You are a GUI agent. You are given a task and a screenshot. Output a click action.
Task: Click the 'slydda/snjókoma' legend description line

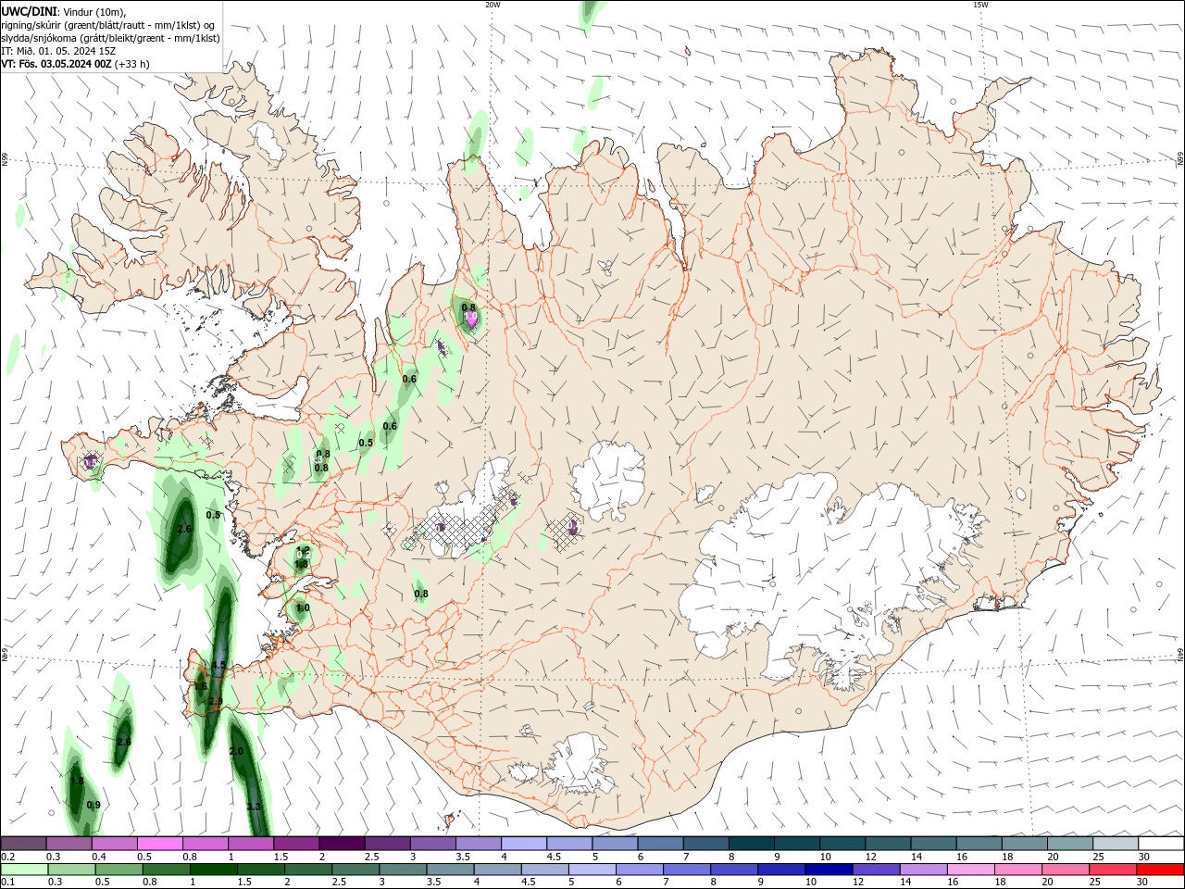(x=111, y=38)
